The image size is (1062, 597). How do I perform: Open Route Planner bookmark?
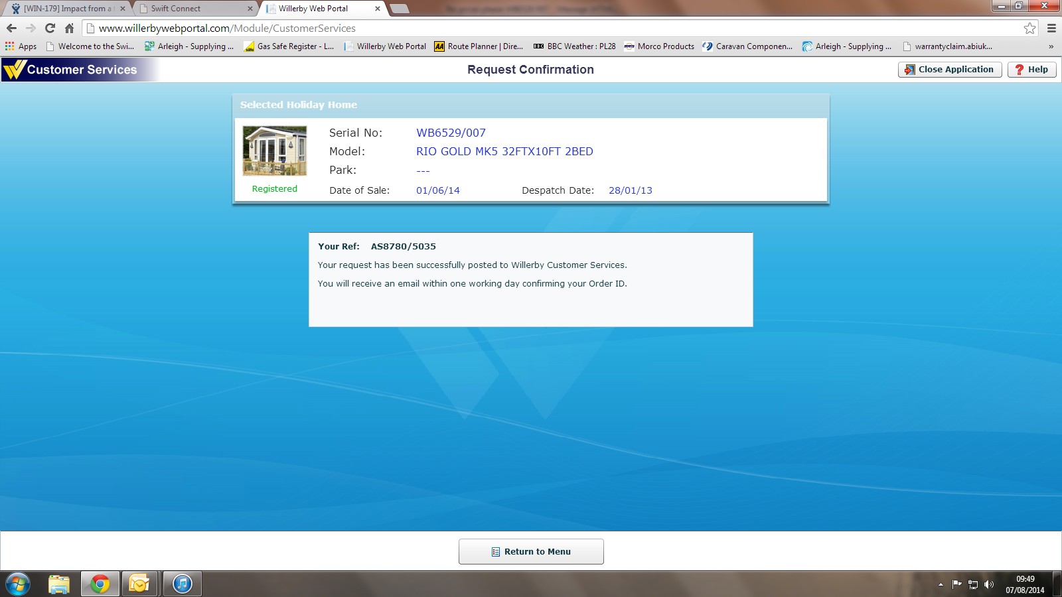pos(479,46)
